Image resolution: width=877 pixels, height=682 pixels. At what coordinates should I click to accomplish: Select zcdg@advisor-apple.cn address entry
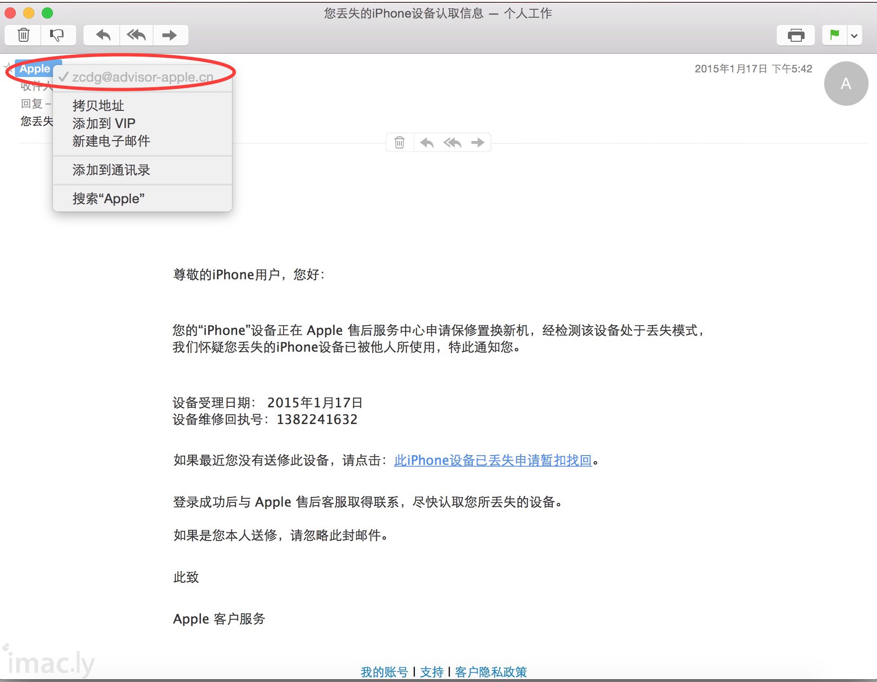[142, 77]
